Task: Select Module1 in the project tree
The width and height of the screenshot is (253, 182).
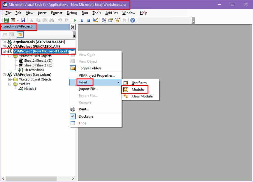Action: (x=30, y=89)
